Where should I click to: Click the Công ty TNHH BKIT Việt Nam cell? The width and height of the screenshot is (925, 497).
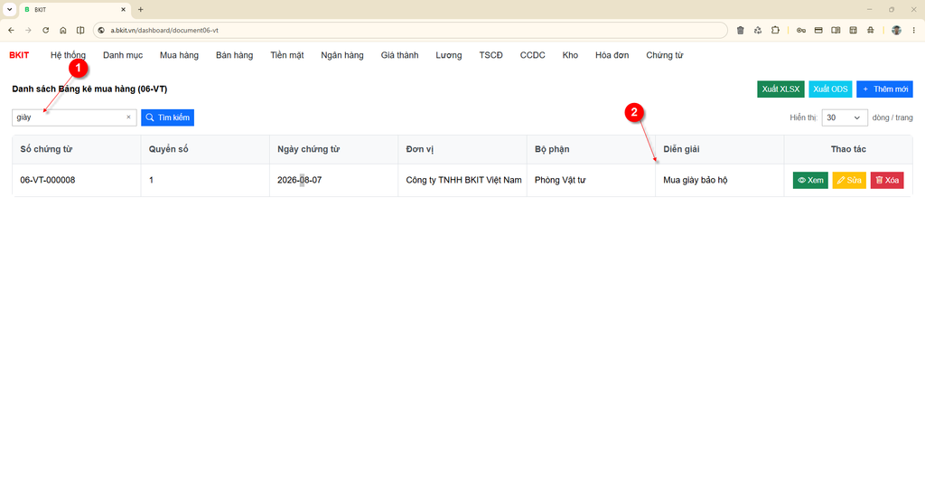(x=463, y=180)
